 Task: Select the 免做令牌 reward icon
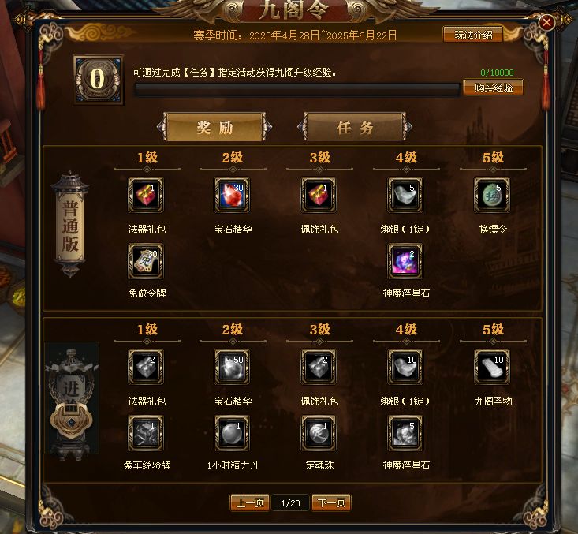pyautogui.click(x=146, y=261)
